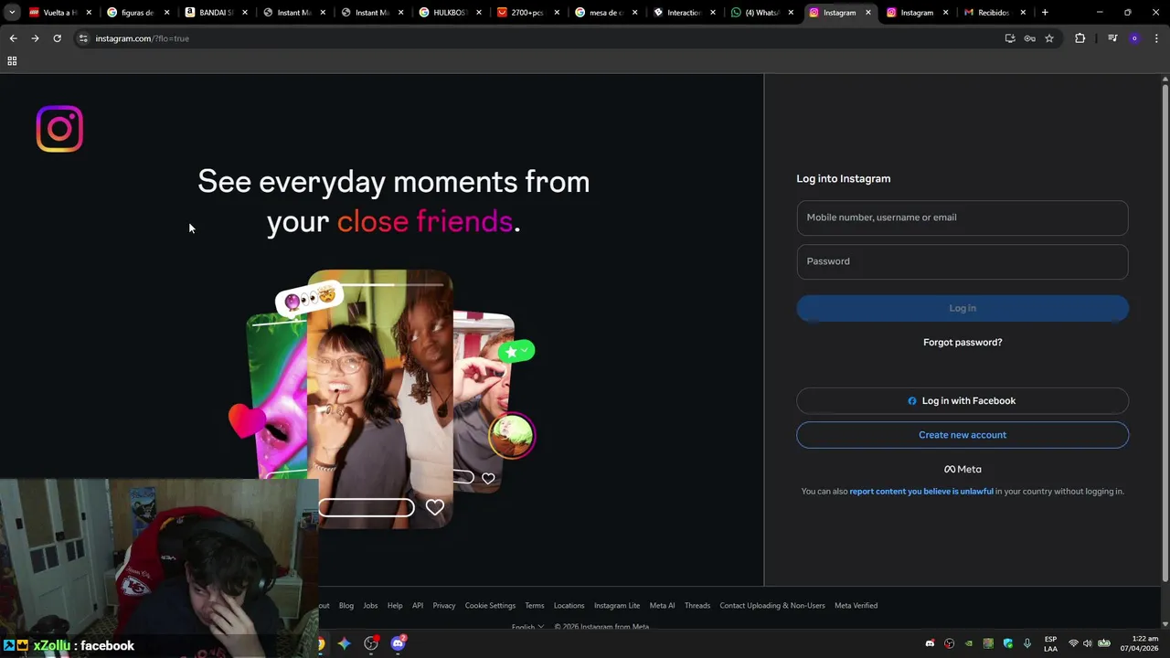The width and height of the screenshot is (1170, 658).
Task: Switch to the 2700+pcs tab
Action: (527, 13)
